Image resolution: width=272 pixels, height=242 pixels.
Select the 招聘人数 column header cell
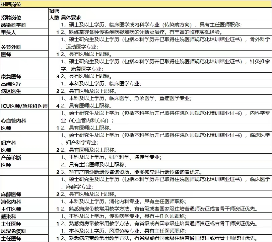pyautogui.click(x=54, y=14)
